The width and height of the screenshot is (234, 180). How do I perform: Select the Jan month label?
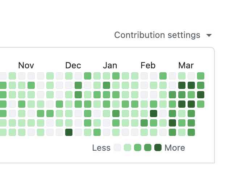coord(110,65)
